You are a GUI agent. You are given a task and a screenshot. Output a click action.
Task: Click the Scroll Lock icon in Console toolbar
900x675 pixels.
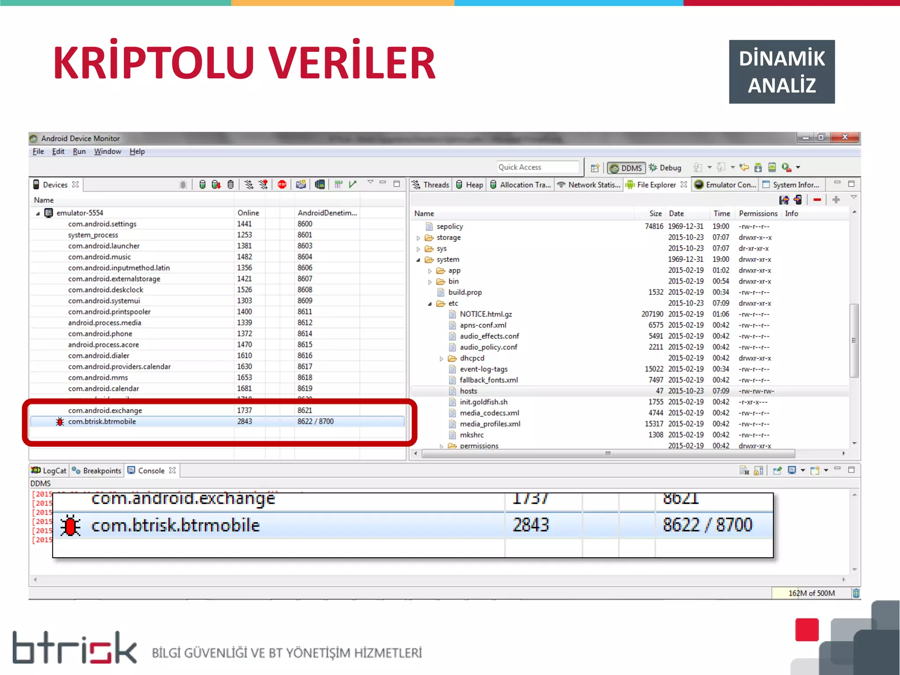pyautogui.click(x=758, y=471)
